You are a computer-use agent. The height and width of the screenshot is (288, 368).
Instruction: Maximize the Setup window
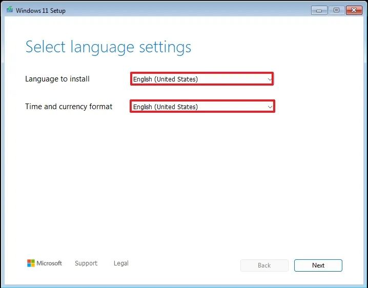pyautogui.click(x=337, y=10)
